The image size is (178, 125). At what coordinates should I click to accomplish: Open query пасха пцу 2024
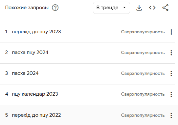pos(30,52)
